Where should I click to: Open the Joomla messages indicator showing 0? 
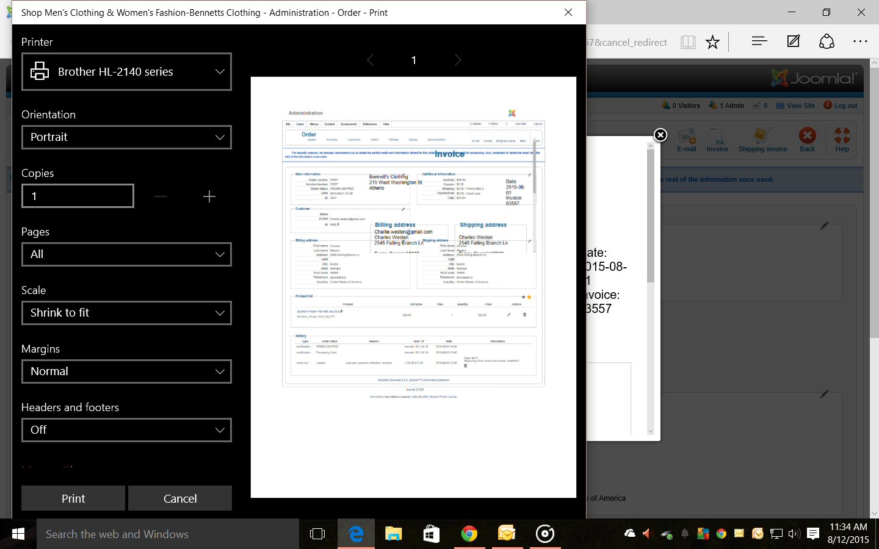tap(761, 106)
